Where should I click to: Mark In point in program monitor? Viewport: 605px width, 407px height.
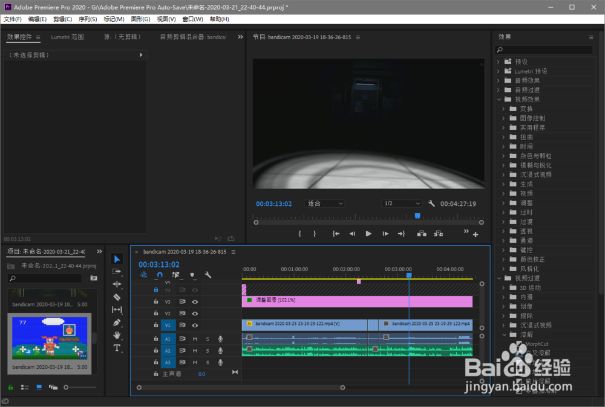coord(300,234)
